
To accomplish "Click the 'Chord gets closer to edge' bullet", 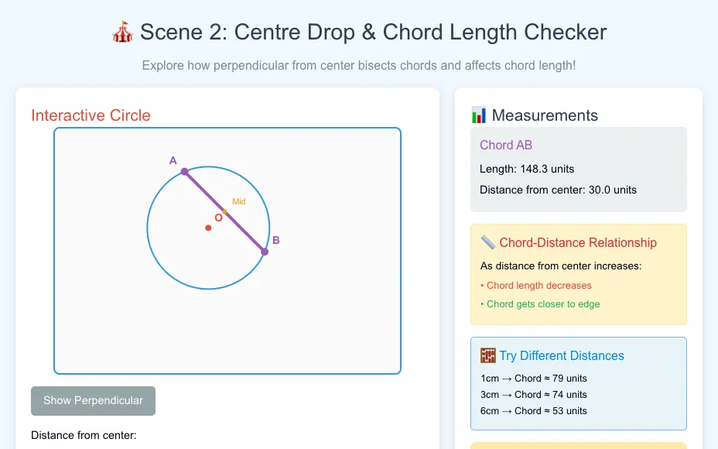I will 540,304.
